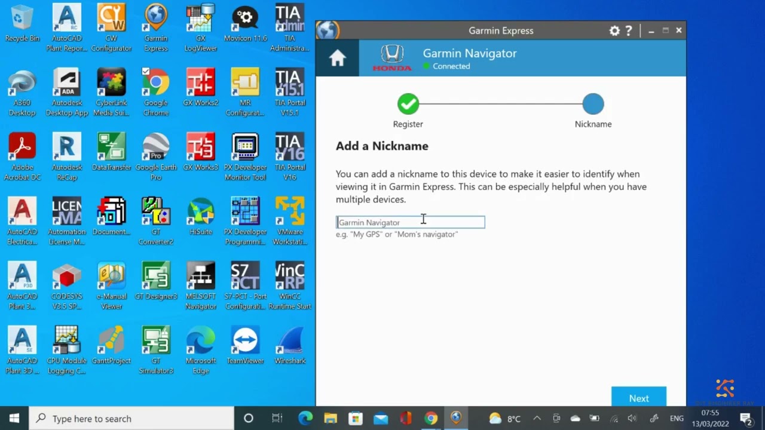Viewport: 765px width, 430px height.
Task: Open GT Designer3 desktop icon
Action: (x=156, y=282)
